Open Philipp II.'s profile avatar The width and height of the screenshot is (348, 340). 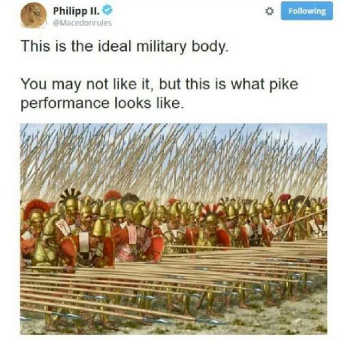(34, 15)
